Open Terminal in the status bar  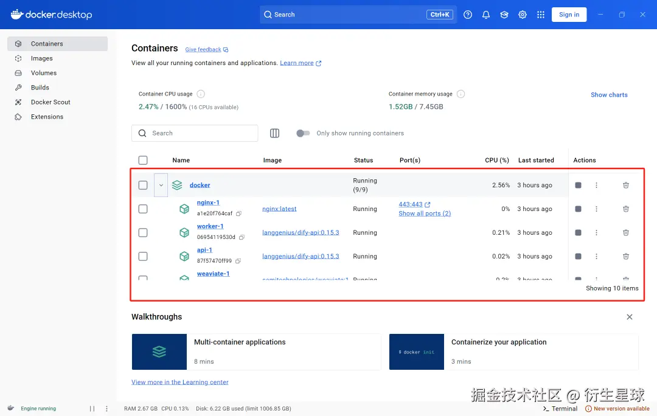coord(560,409)
